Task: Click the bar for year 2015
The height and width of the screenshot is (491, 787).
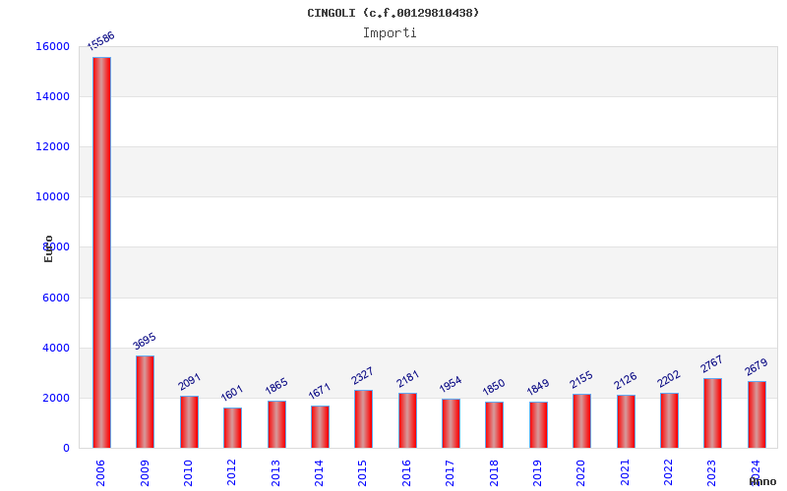Action: point(363,419)
